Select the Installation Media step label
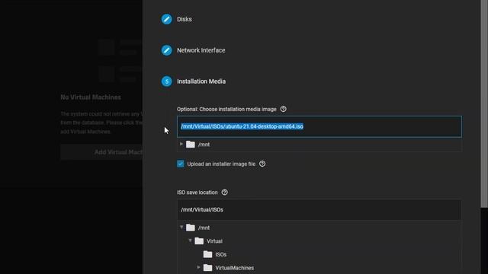This screenshot has height=274, width=488. [201, 81]
